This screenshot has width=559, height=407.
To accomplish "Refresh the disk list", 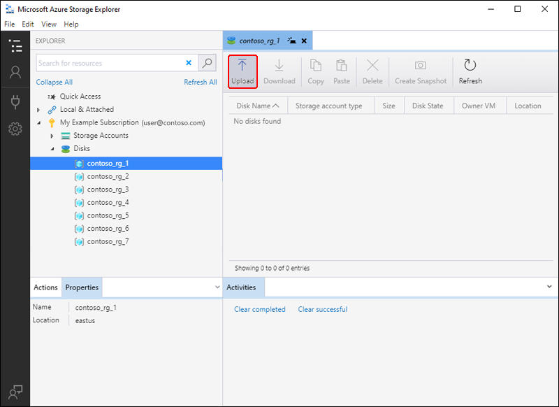I will click(470, 72).
